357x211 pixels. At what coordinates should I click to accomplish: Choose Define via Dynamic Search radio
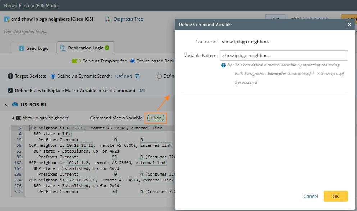[x=53, y=76]
